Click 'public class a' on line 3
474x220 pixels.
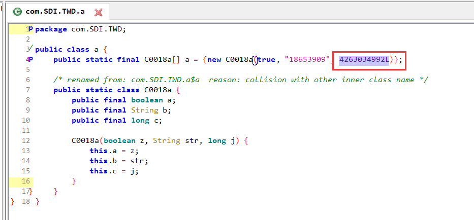pyautogui.click(x=67, y=50)
